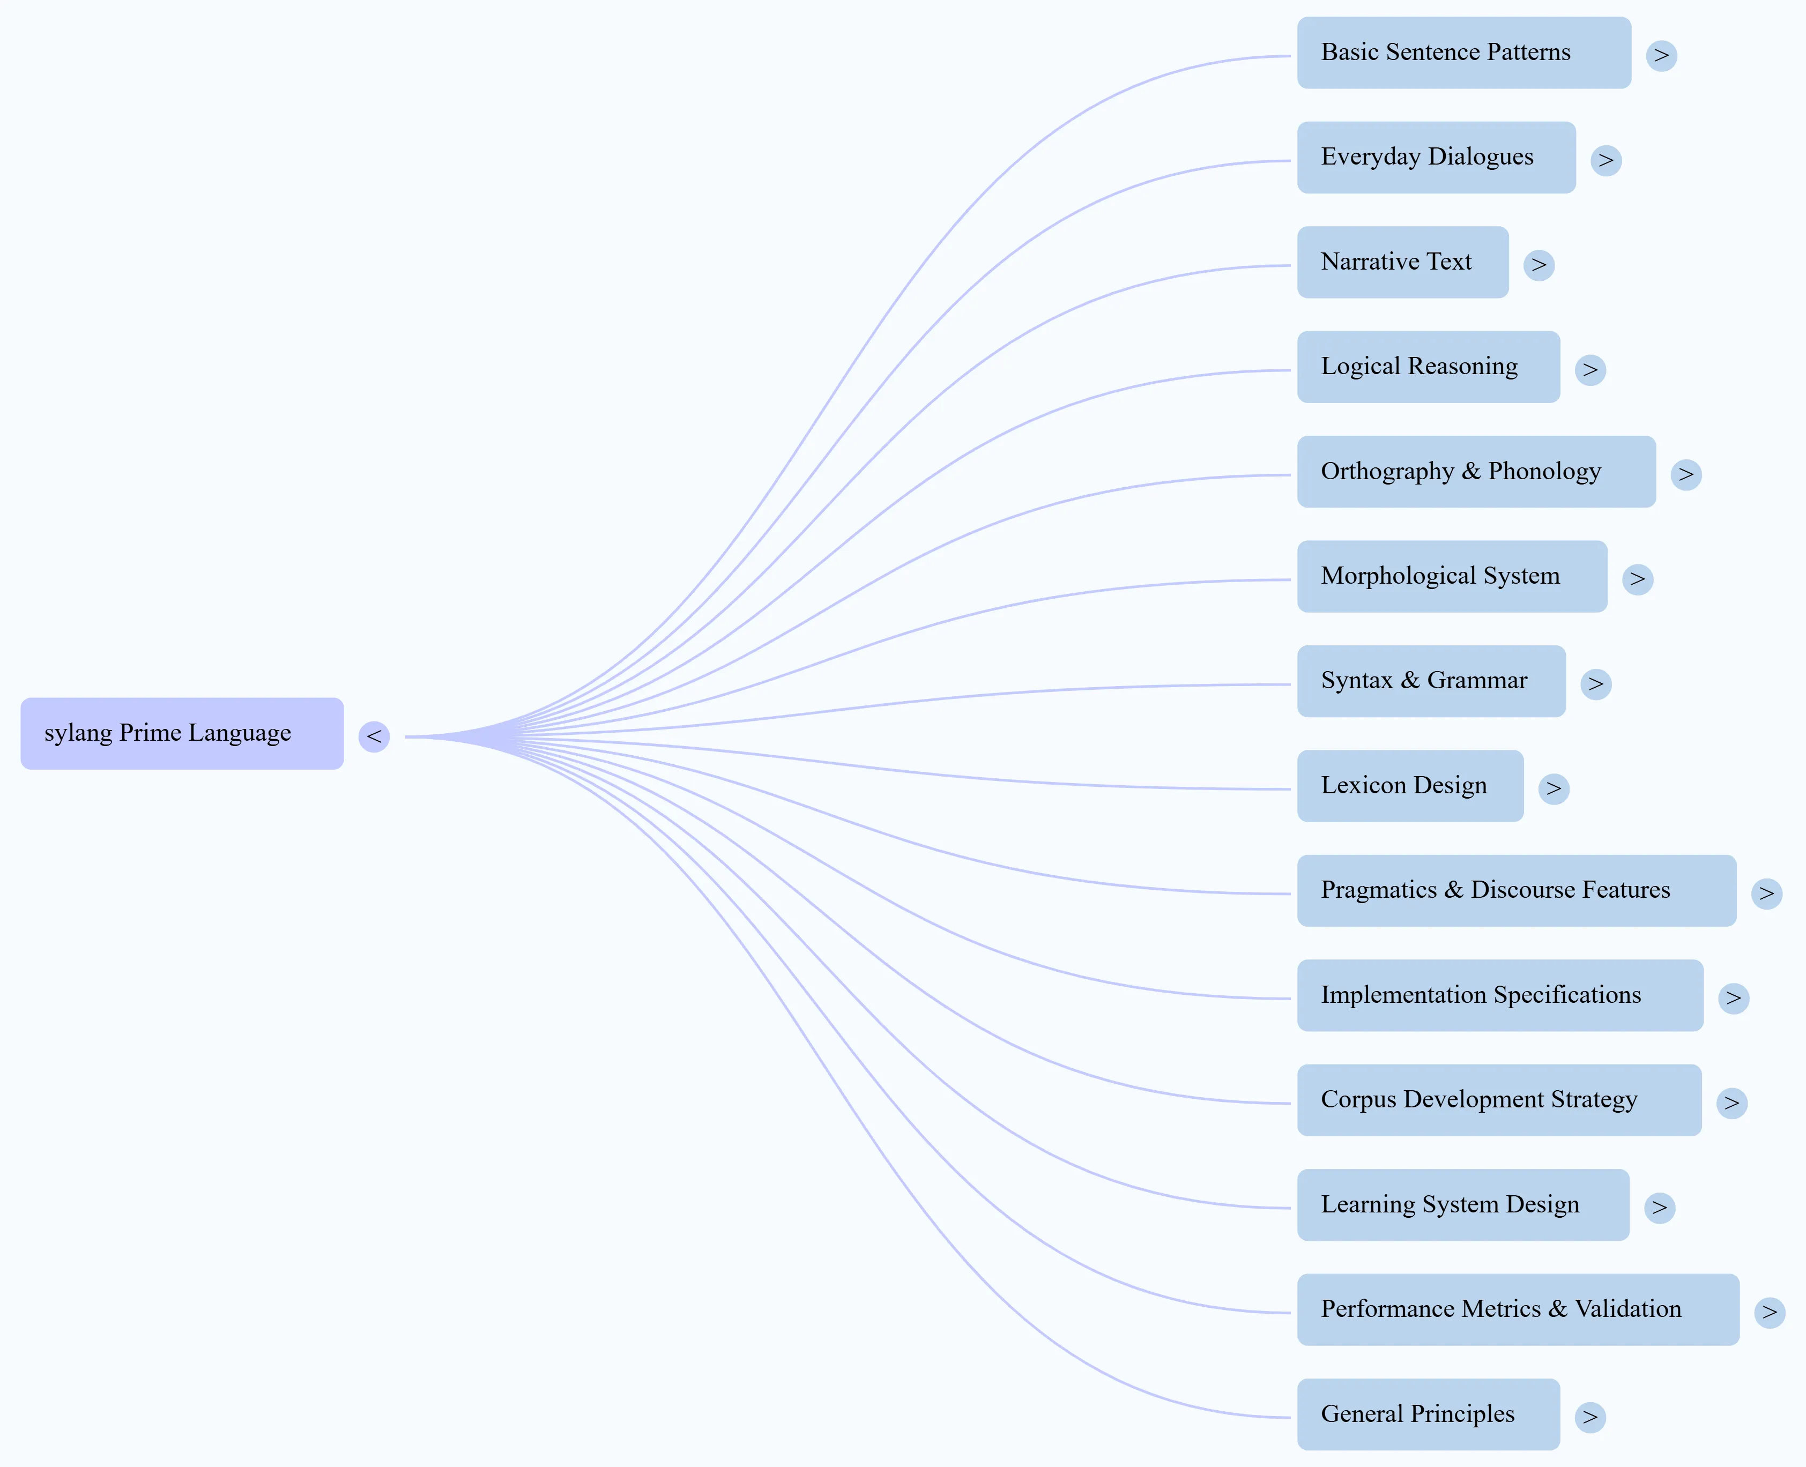
Task: Expand Pragmatics & Discourse Features arrow
Action: coord(1766,893)
